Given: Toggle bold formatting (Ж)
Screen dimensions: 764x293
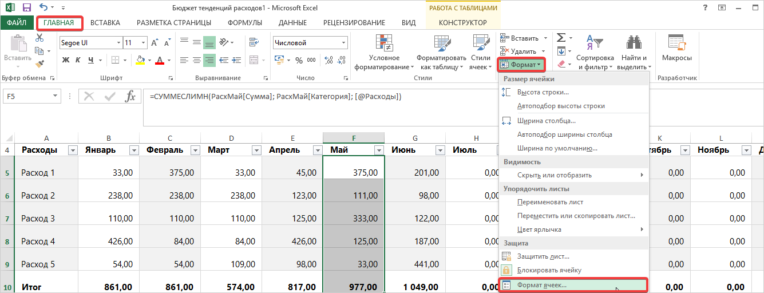Looking at the screenshot, I should point(66,60).
